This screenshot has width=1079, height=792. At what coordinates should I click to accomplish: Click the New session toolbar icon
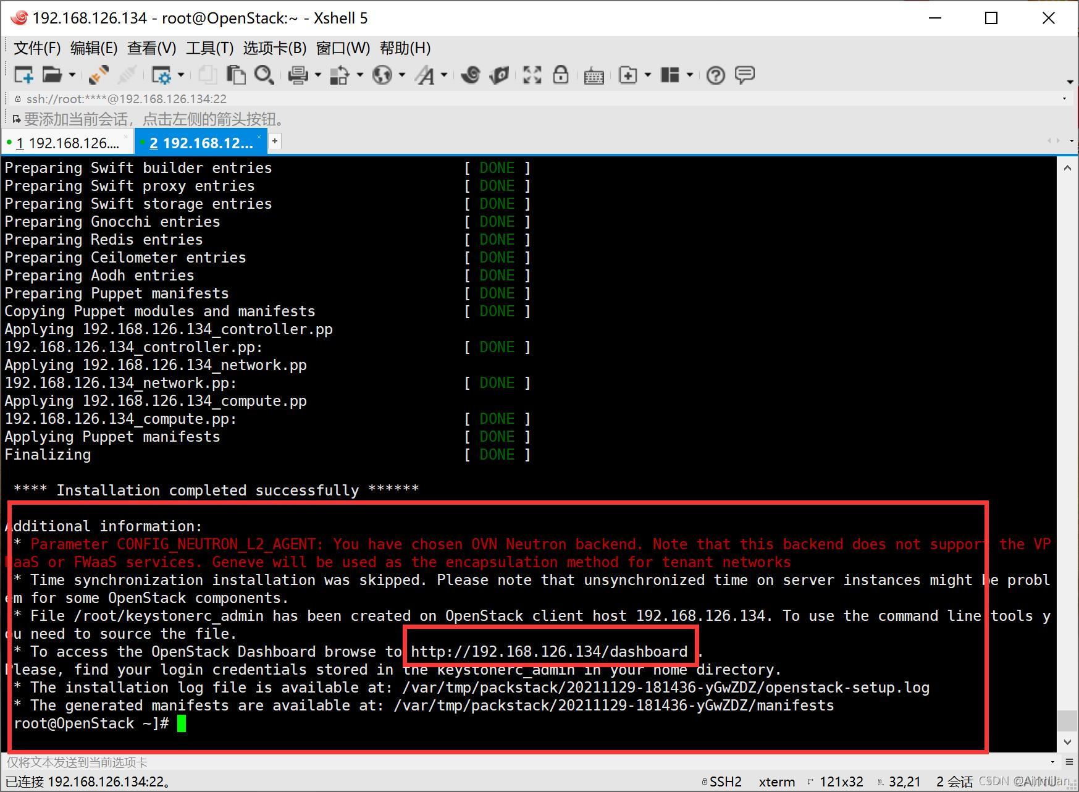click(x=23, y=75)
